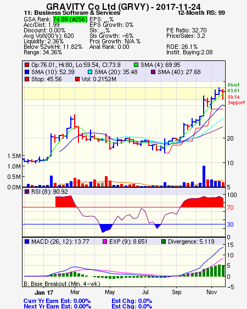
Task: Click the green Divergence legend swatch
Action: pyautogui.click(x=164, y=241)
